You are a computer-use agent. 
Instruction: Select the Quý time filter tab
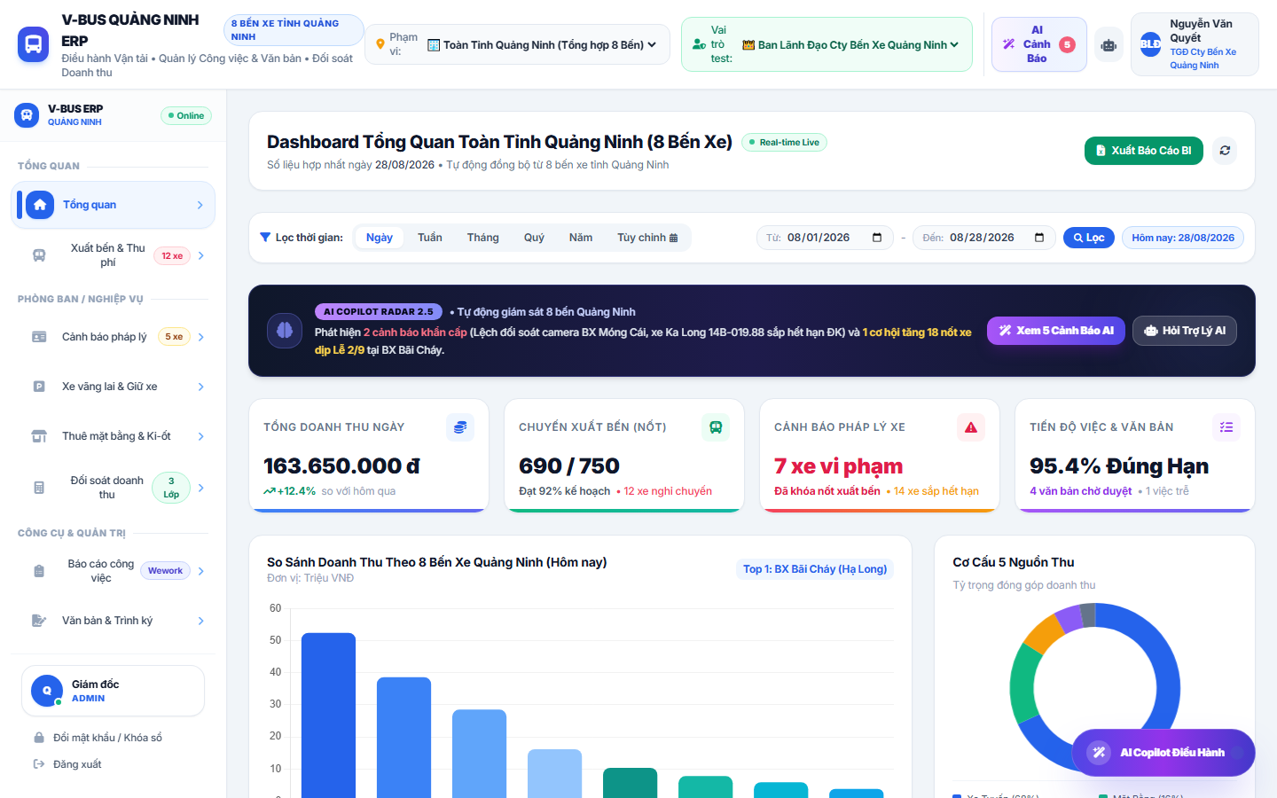(x=534, y=238)
